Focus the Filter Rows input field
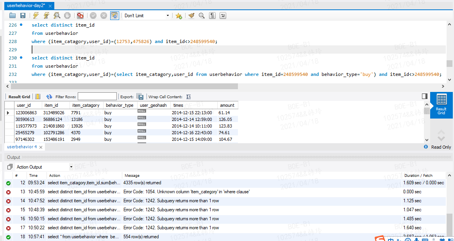 point(97,97)
